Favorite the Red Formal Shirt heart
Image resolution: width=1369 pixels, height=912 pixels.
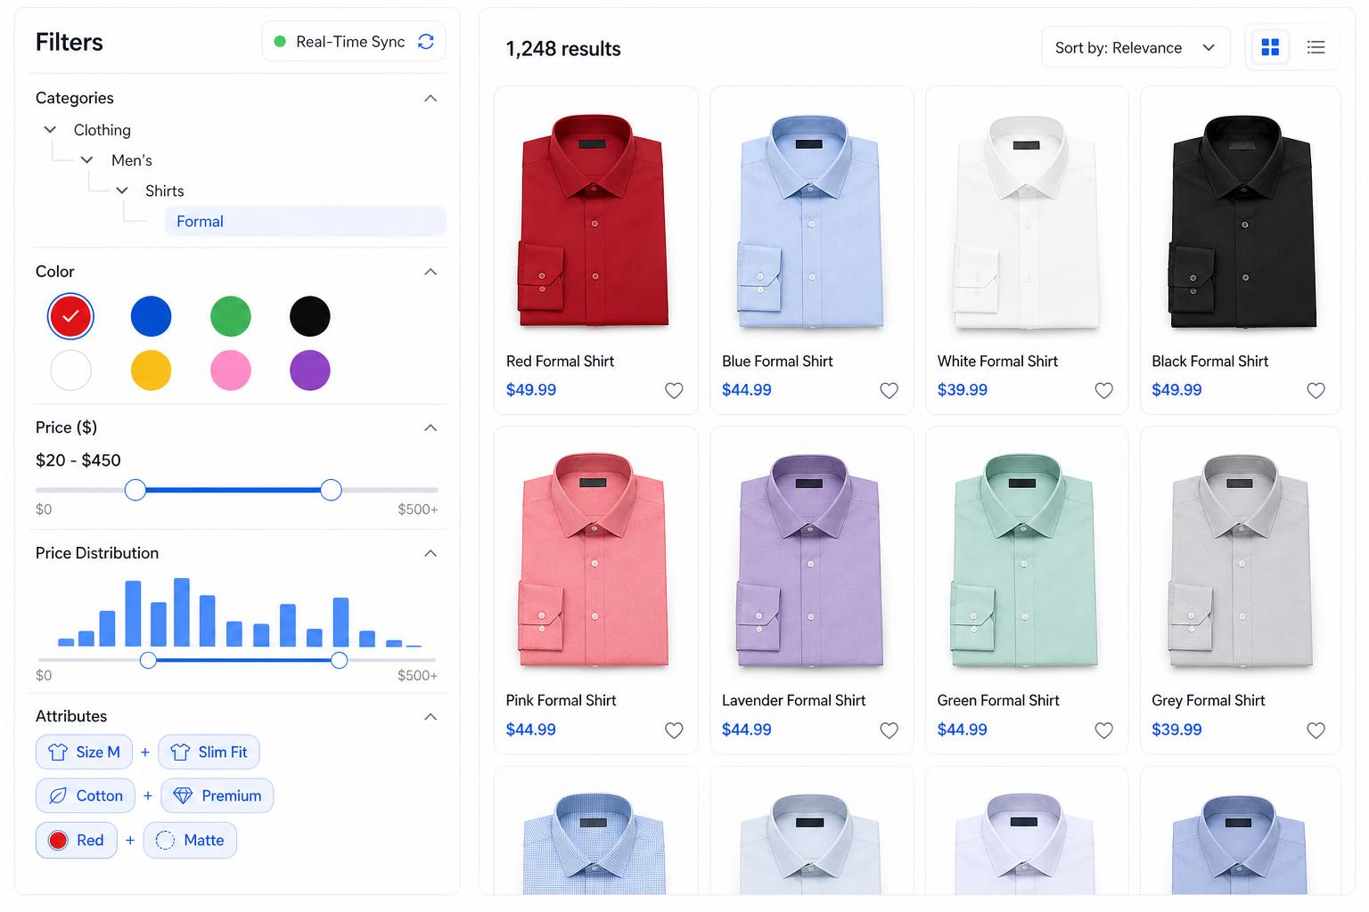(x=674, y=390)
